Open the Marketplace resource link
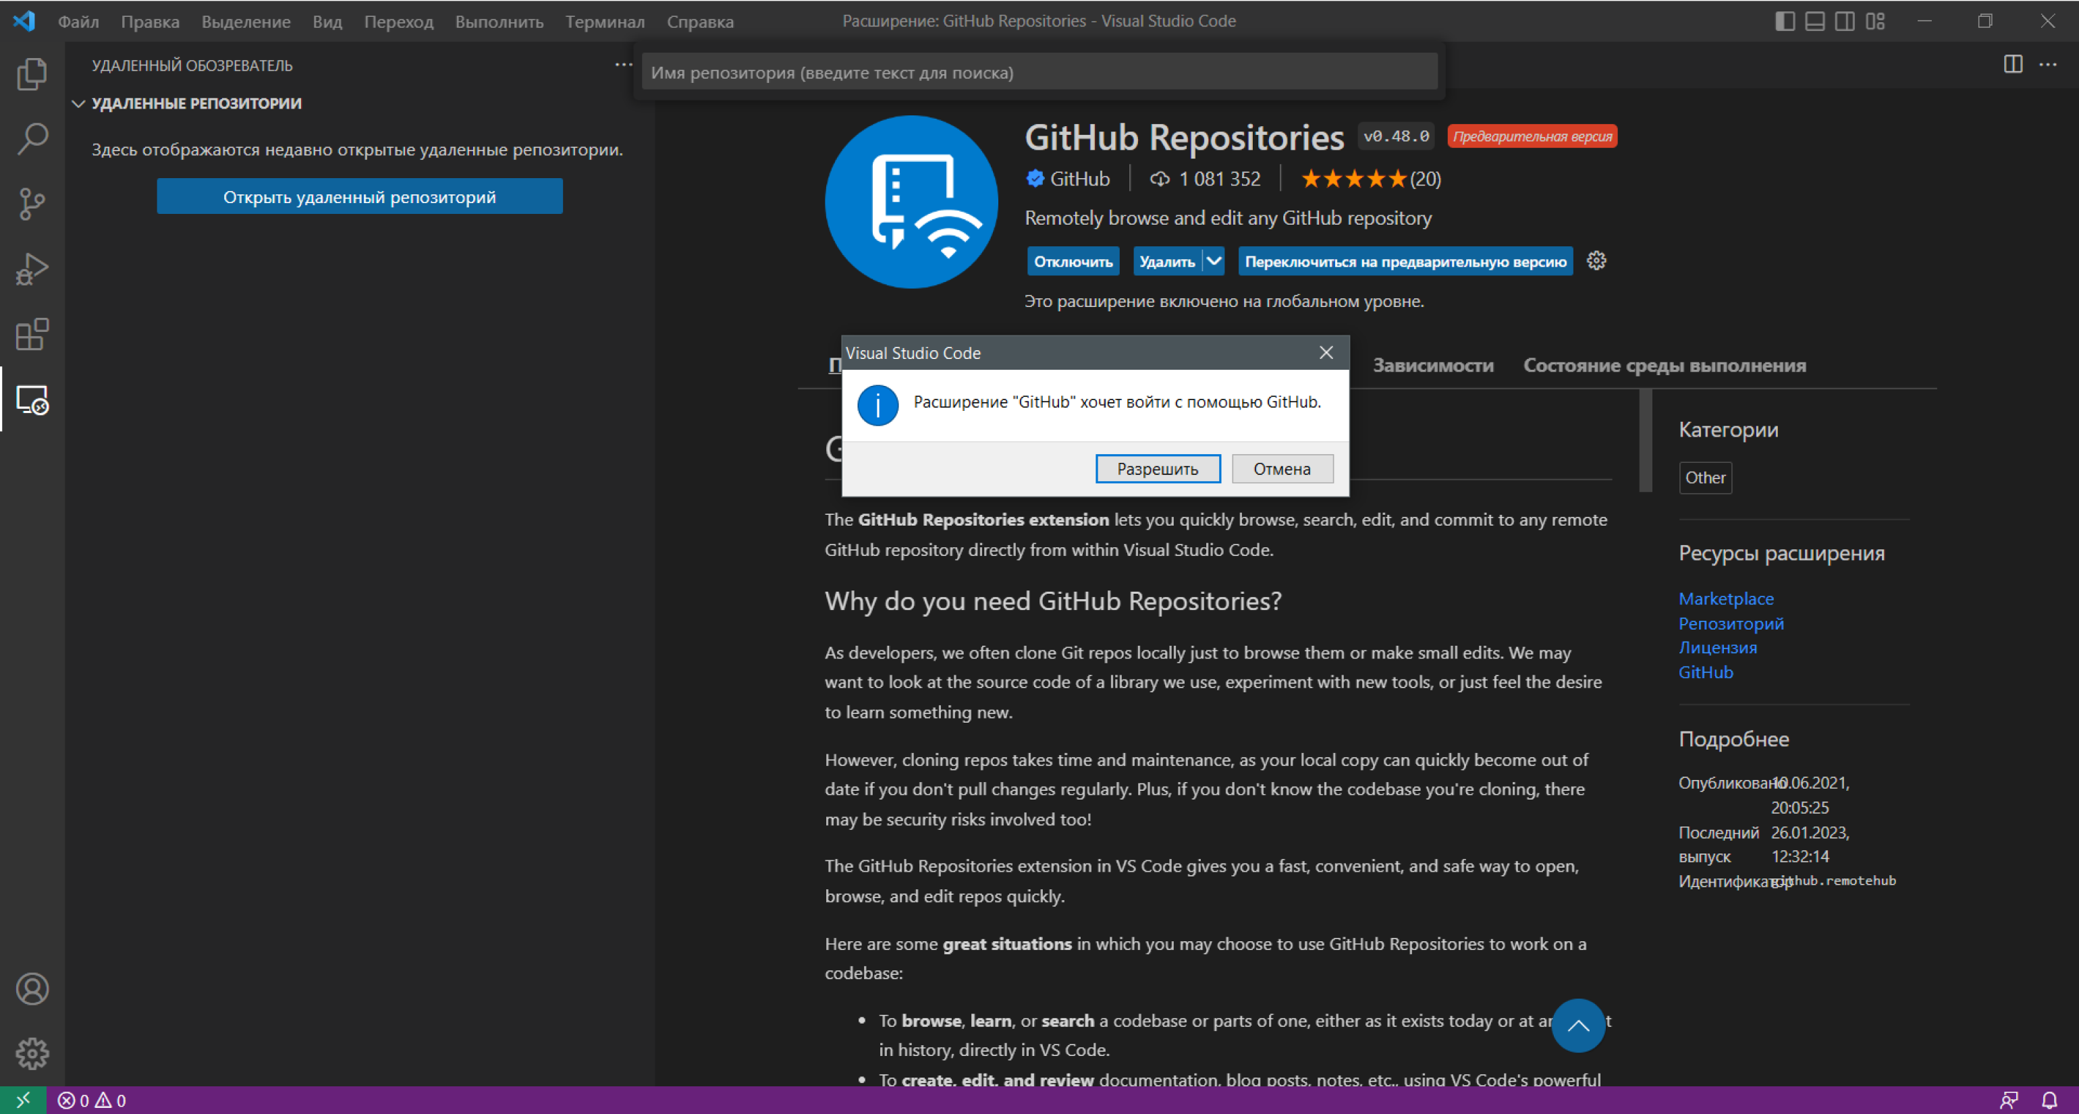Screen dimensions: 2079x1114 coord(1725,598)
